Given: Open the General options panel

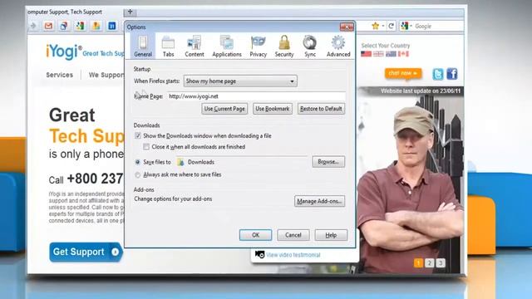Looking at the screenshot, I should tap(143, 46).
